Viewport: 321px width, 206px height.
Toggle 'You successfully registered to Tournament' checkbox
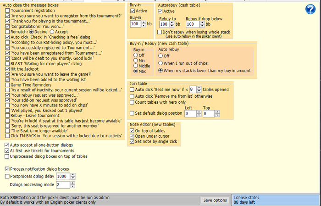tap(7, 48)
